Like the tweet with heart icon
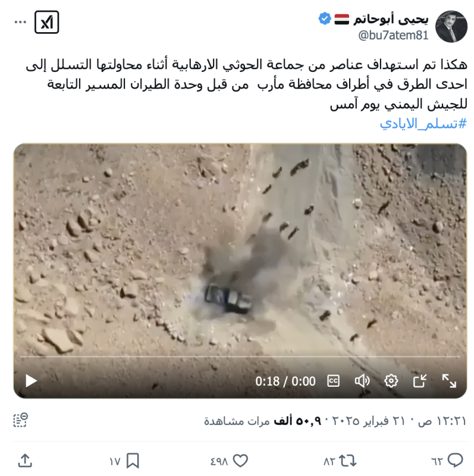 (x=240, y=461)
